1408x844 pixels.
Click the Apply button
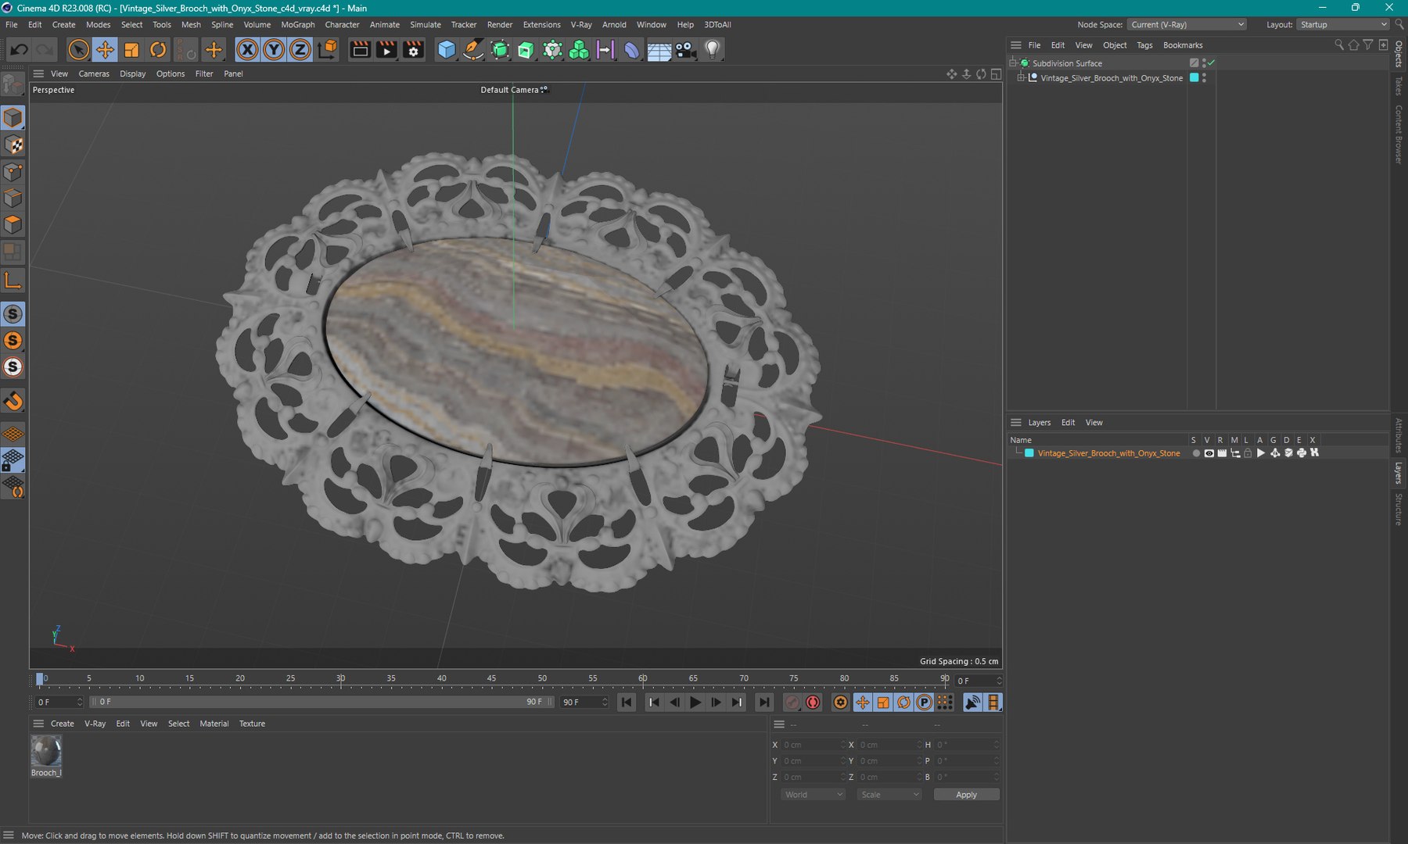point(966,795)
